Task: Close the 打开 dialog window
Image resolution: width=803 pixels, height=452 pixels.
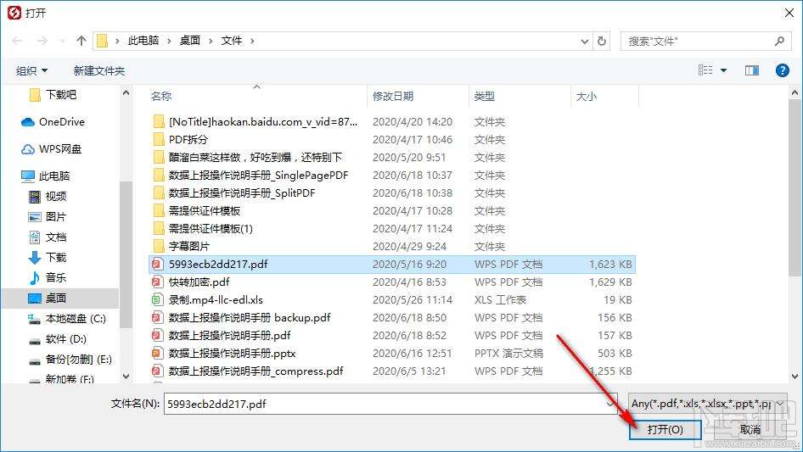Action: [x=789, y=14]
